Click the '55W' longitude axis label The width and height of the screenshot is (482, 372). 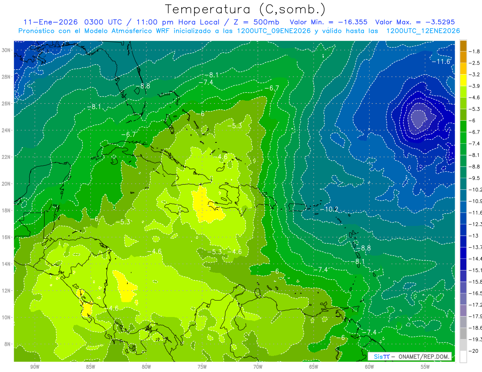(x=425, y=367)
